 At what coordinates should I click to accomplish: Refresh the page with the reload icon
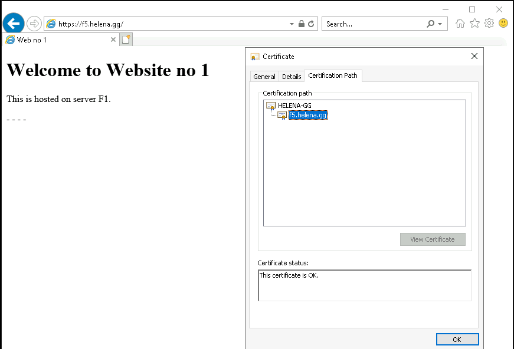pos(311,24)
